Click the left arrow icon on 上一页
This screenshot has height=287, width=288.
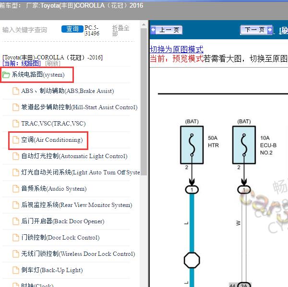click(x=153, y=30)
